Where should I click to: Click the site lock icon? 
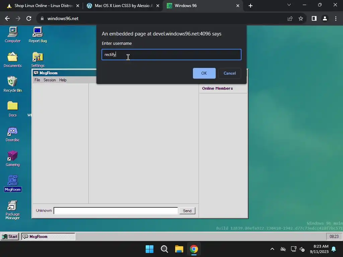pyautogui.click(x=42, y=19)
